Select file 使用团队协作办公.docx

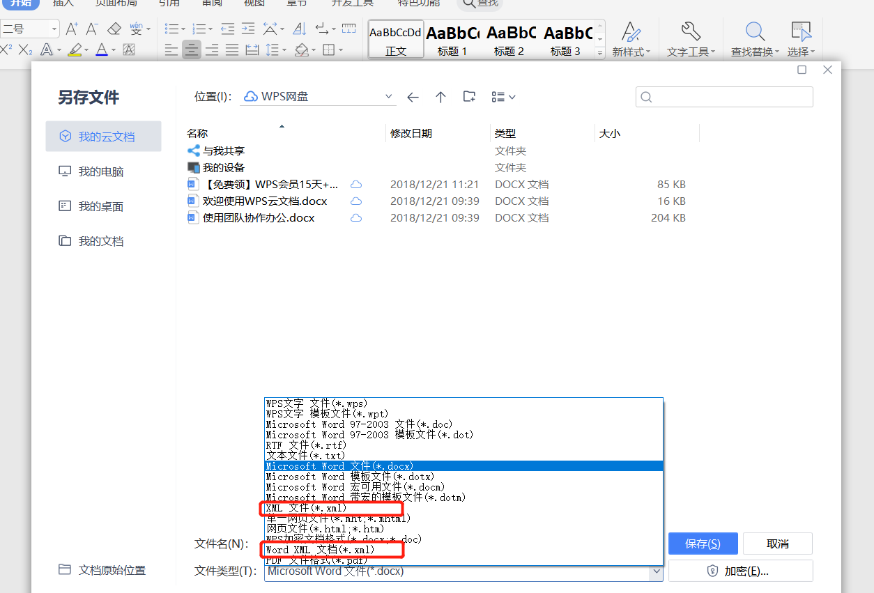click(259, 217)
